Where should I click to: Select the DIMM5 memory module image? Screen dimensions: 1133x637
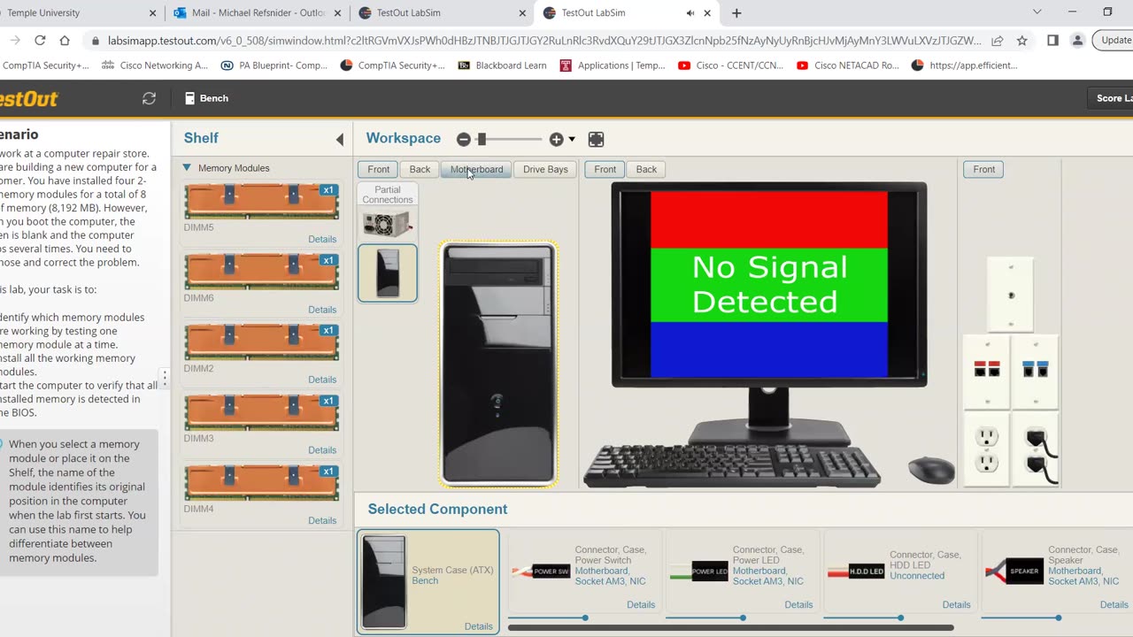click(x=261, y=201)
